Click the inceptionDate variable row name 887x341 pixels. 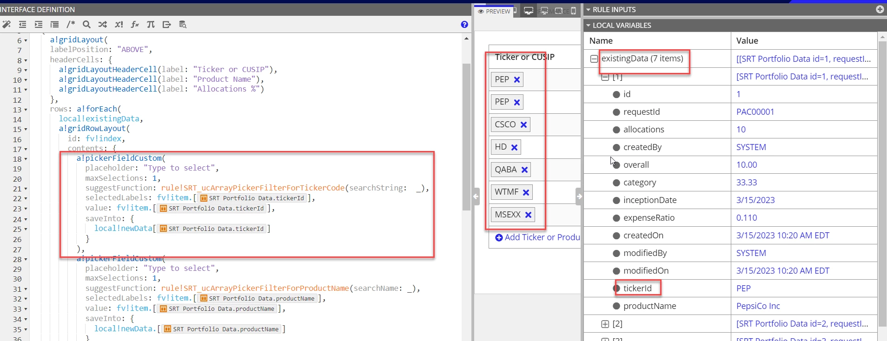(650, 200)
